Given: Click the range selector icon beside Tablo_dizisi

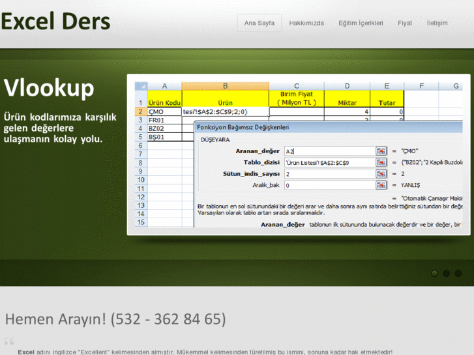Looking at the screenshot, I should point(381,163).
